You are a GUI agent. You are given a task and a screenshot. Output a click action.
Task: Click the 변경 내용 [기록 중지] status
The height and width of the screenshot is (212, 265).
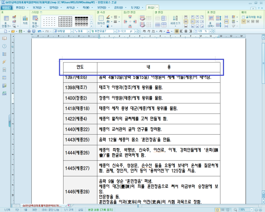[100, 210]
